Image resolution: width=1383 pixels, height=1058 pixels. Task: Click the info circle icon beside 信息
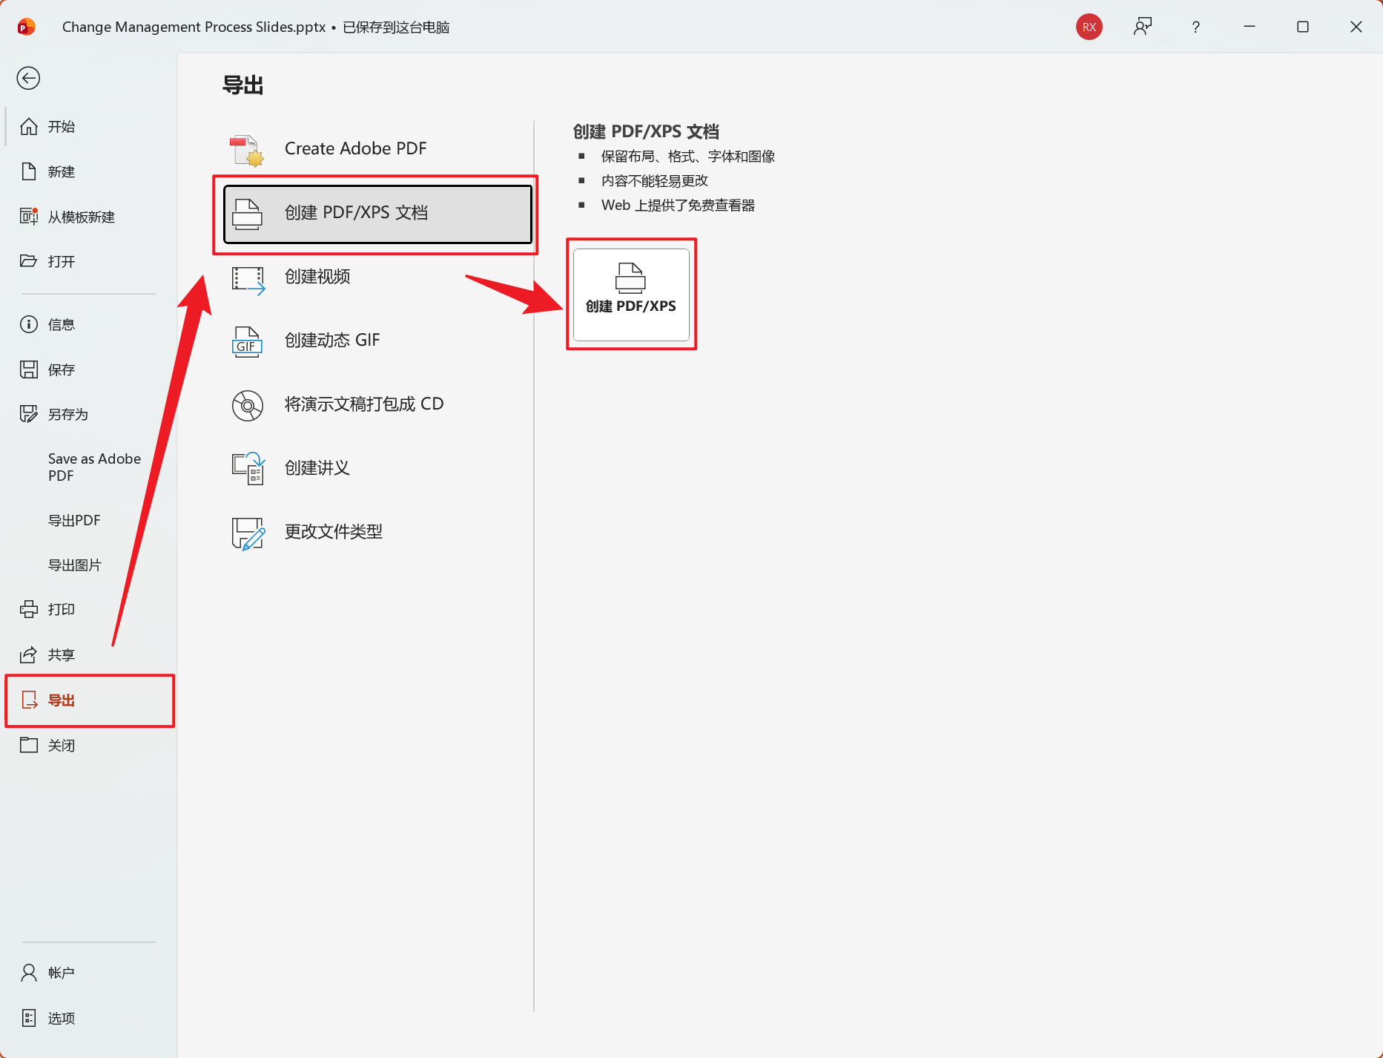click(29, 324)
